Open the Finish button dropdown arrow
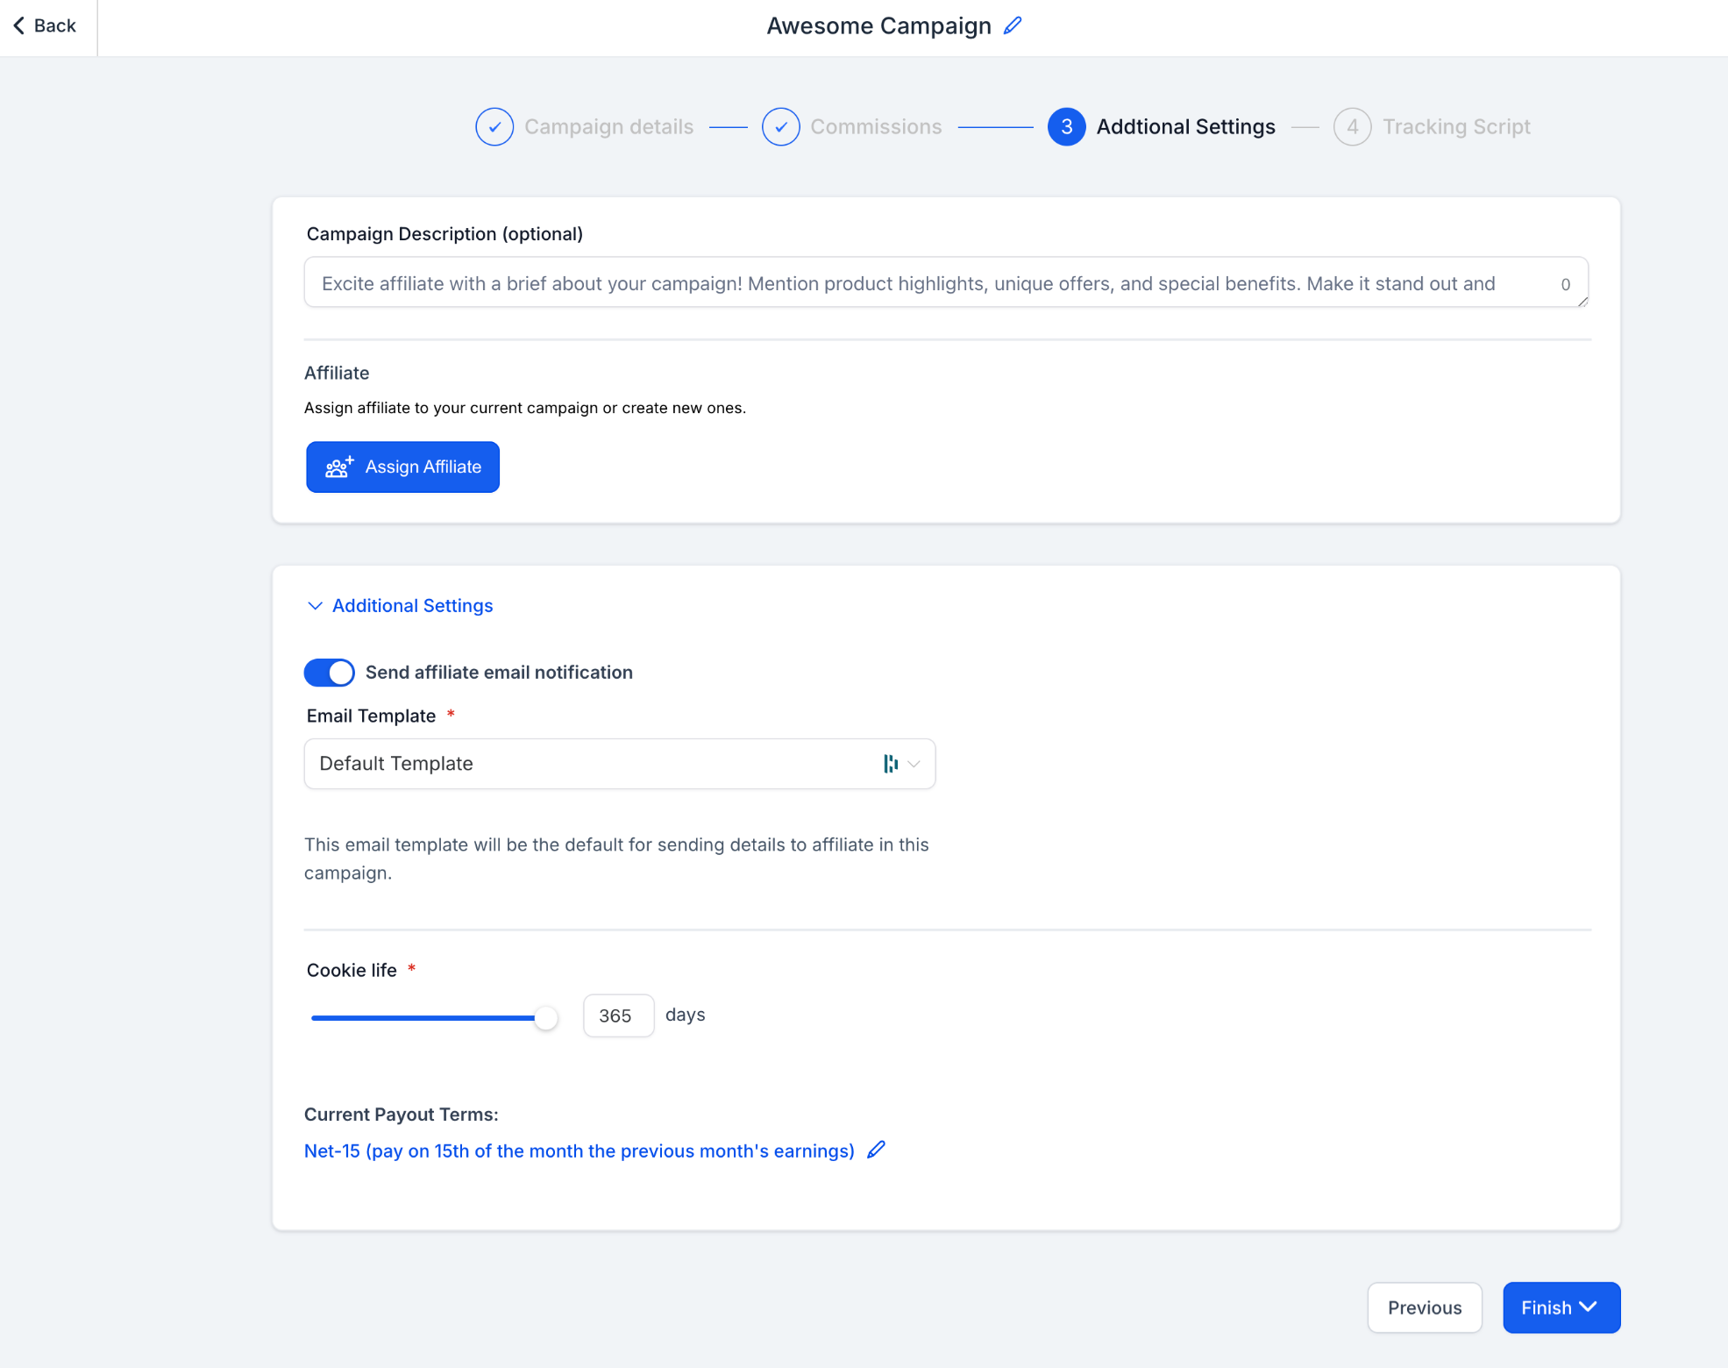Viewport: 1728px width, 1368px height. coord(1588,1307)
